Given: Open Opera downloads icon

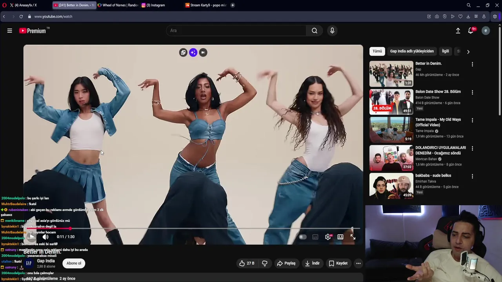Looking at the screenshot, I should click(468, 16).
